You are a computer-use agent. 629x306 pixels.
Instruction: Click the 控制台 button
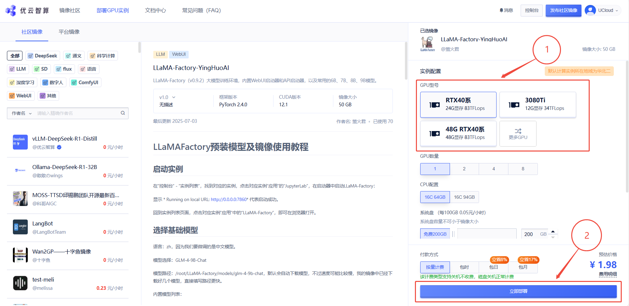pos(532,10)
